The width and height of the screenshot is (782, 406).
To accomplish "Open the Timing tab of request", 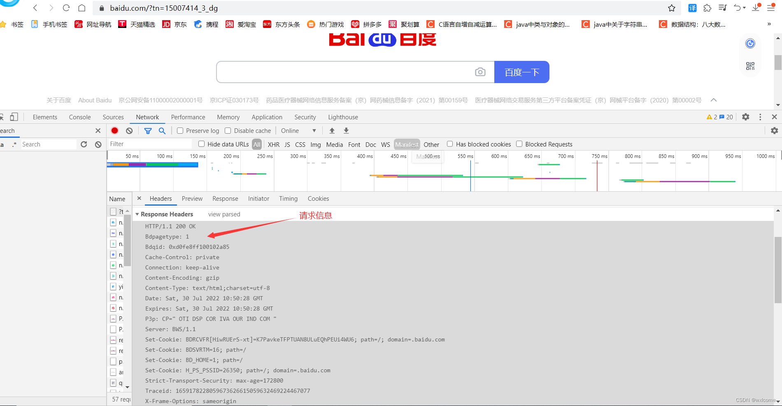I will click(x=288, y=198).
